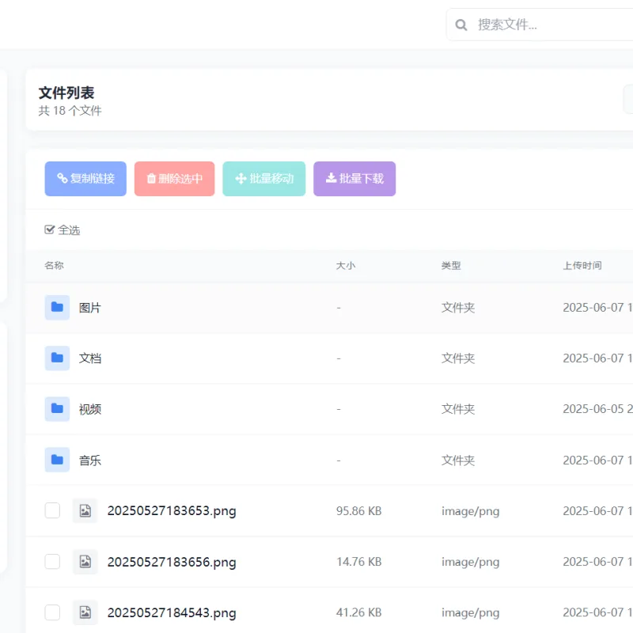Click image icon of 20250527184543.png
The height and width of the screenshot is (633, 633).
point(85,612)
